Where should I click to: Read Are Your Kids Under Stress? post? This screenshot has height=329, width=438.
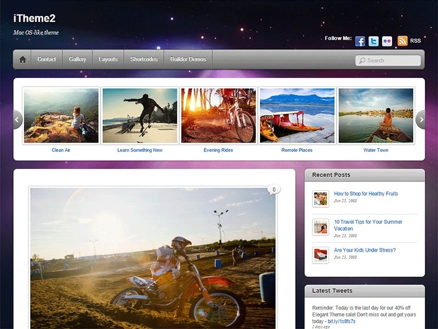[x=365, y=250]
